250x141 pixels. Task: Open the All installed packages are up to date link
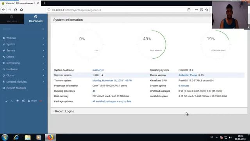[x=112, y=101]
